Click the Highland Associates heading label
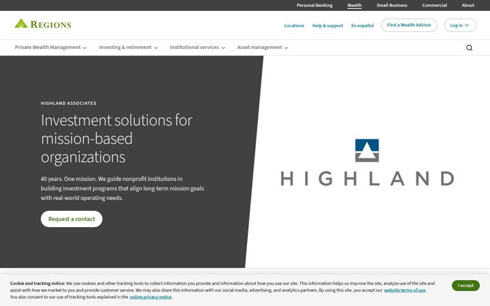490x306 pixels. [x=69, y=103]
